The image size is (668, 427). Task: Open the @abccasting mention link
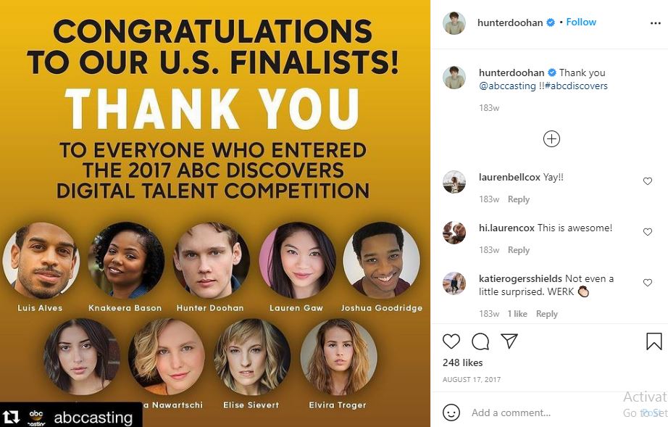pos(507,86)
